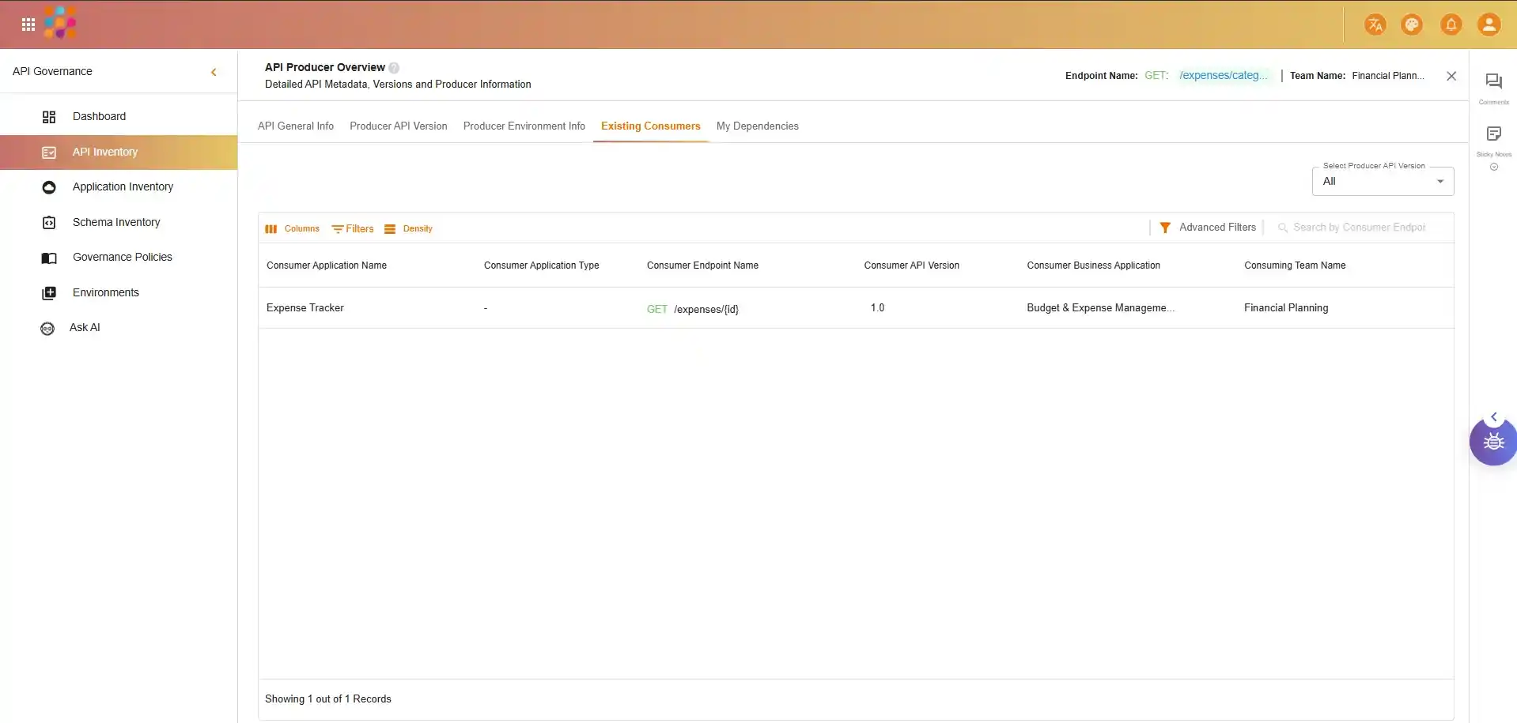Screen dimensions: 1517x723
Task: Open the Advanced Filters button
Action: [1208, 228]
